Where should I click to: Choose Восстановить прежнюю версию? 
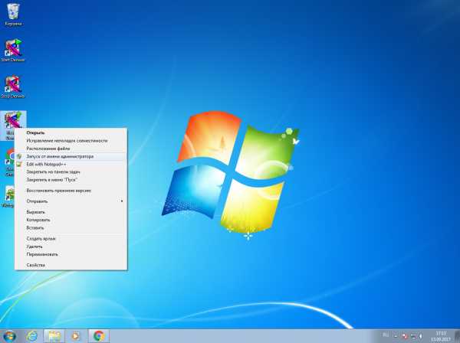click(71, 191)
